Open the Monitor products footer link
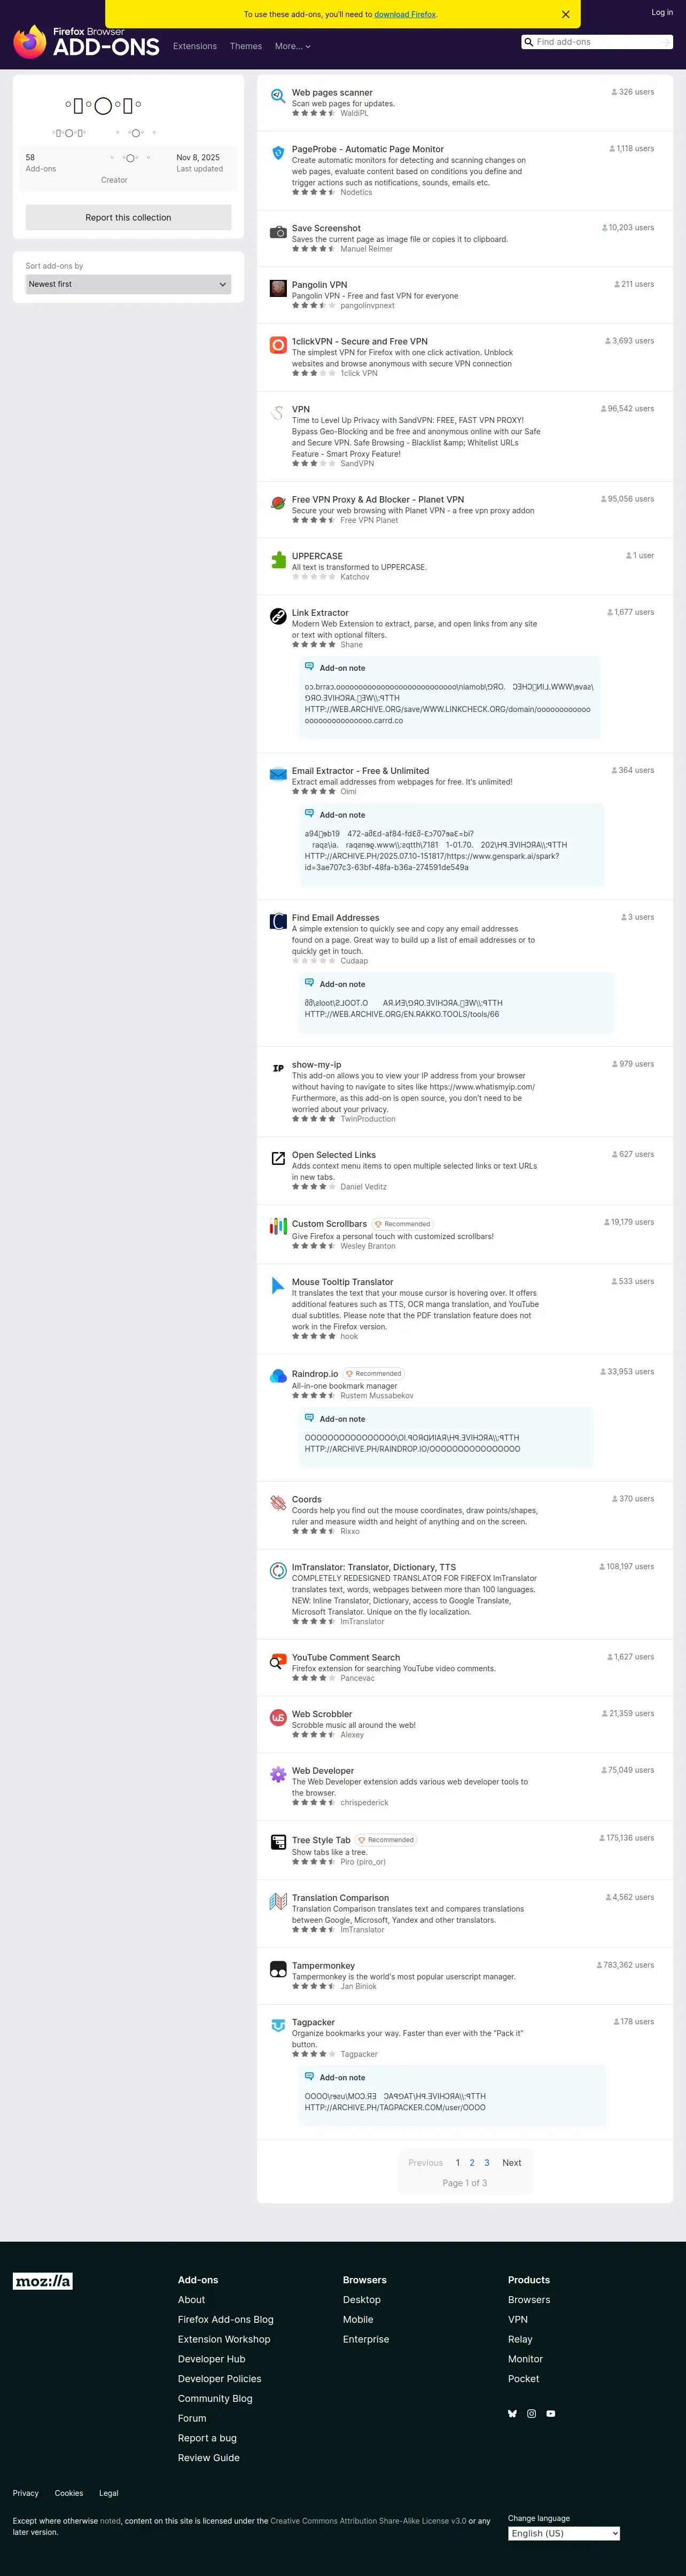The width and height of the screenshot is (686, 2576). (525, 2359)
